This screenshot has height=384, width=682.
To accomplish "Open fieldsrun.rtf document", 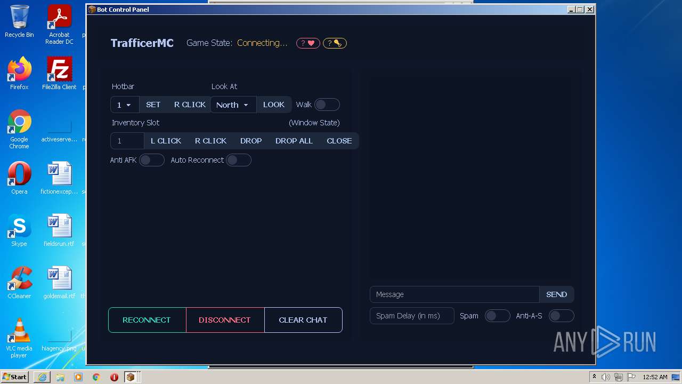I will 59,230.
